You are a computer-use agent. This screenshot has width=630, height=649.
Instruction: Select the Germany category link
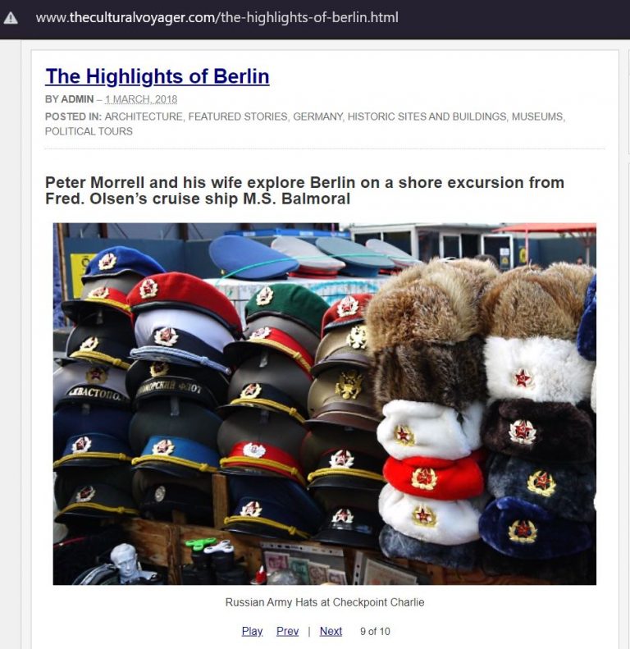pyautogui.click(x=317, y=117)
